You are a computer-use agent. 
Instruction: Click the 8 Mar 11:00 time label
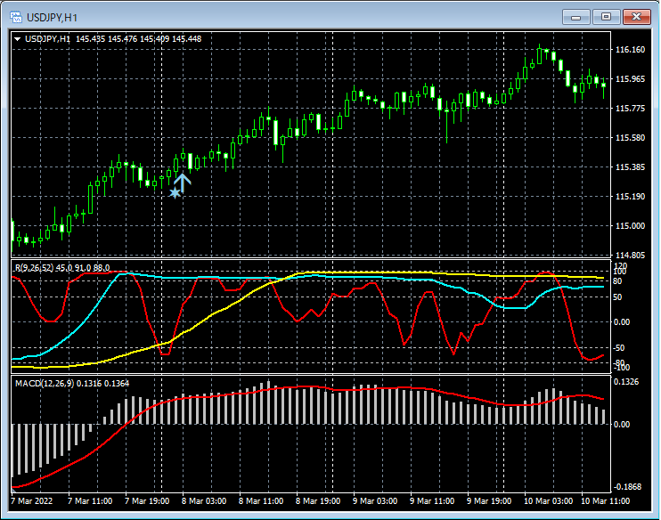click(x=260, y=501)
